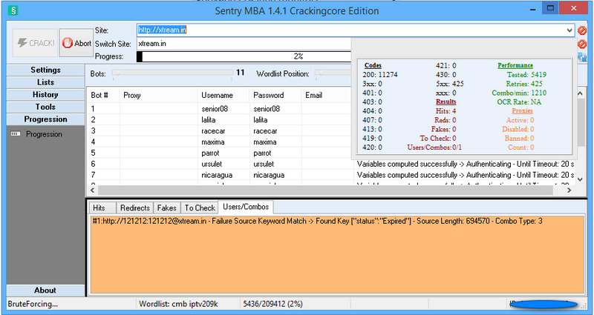Image resolution: width=594 pixels, height=315 pixels.
Task: Open the Lists sidebar section
Action: pyautogui.click(x=45, y=82)
